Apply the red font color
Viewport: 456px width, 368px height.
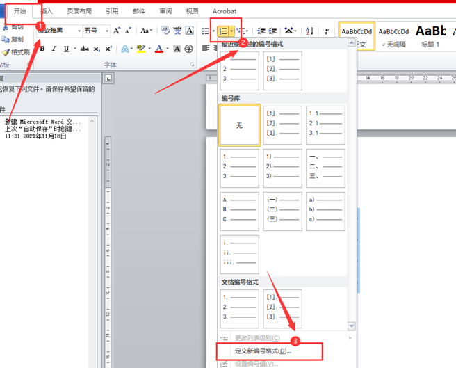coord(159,49)
